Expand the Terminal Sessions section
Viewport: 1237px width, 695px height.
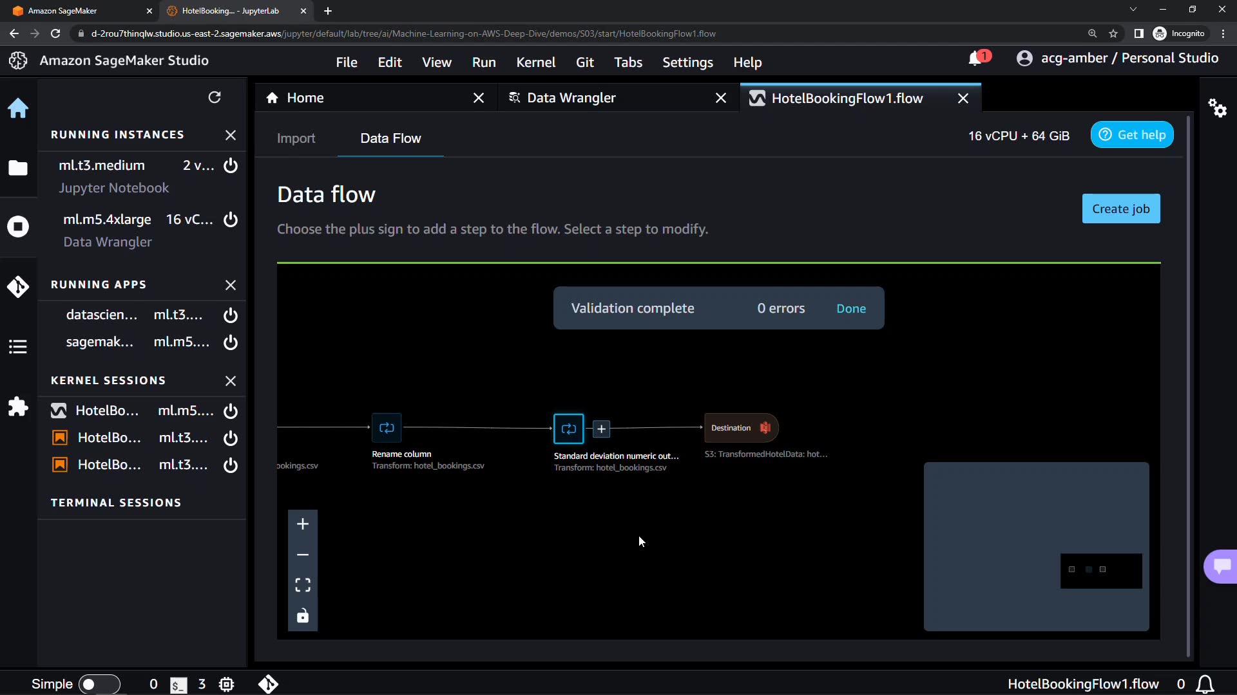coord(116,503)
